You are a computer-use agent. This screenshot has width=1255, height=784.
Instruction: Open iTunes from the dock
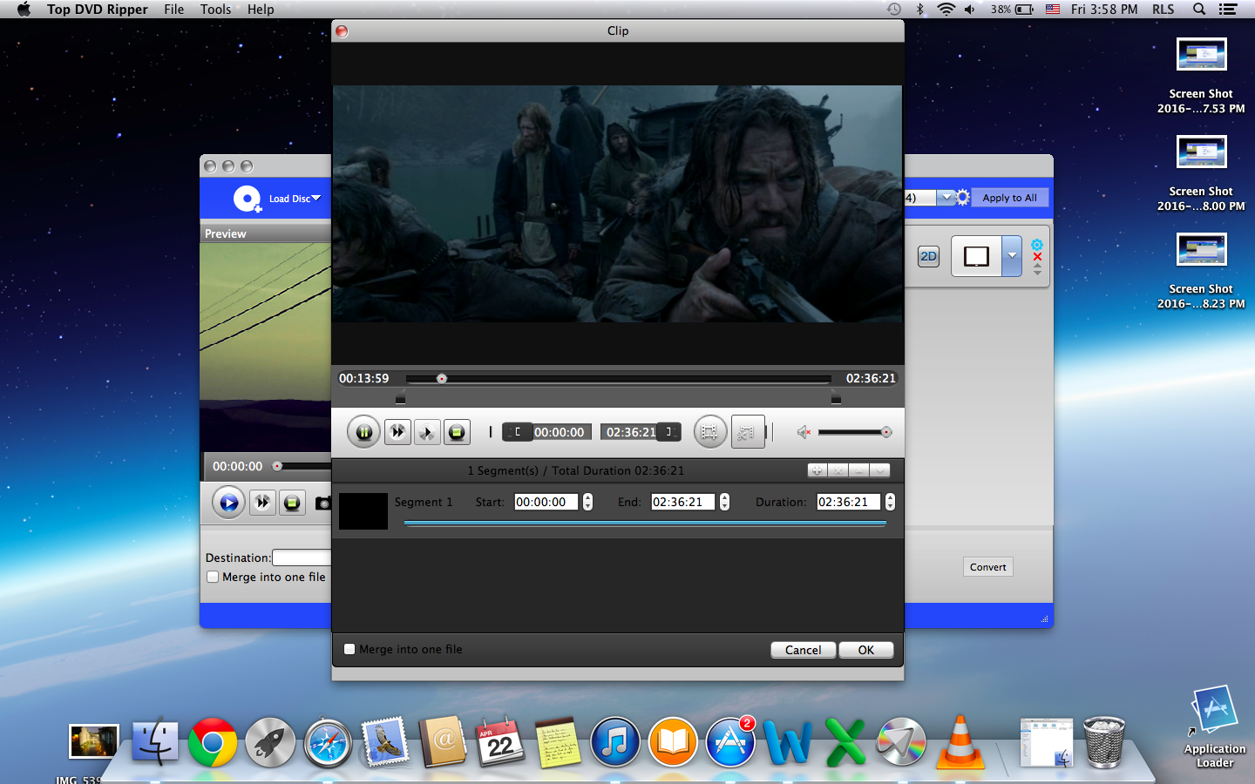click(x=615, y=742)
